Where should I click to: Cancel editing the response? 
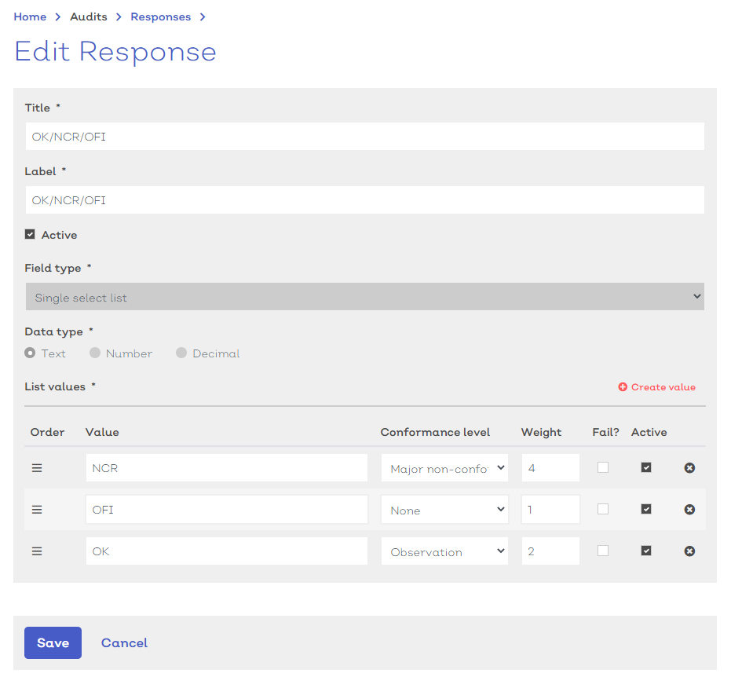point(124,642)
